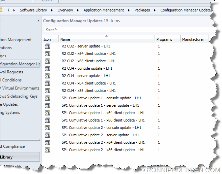Click package icon for R2 CU4 x64 client update
Image resolution: width=222 pixels, height=174 pixels.
click(48, 83)
